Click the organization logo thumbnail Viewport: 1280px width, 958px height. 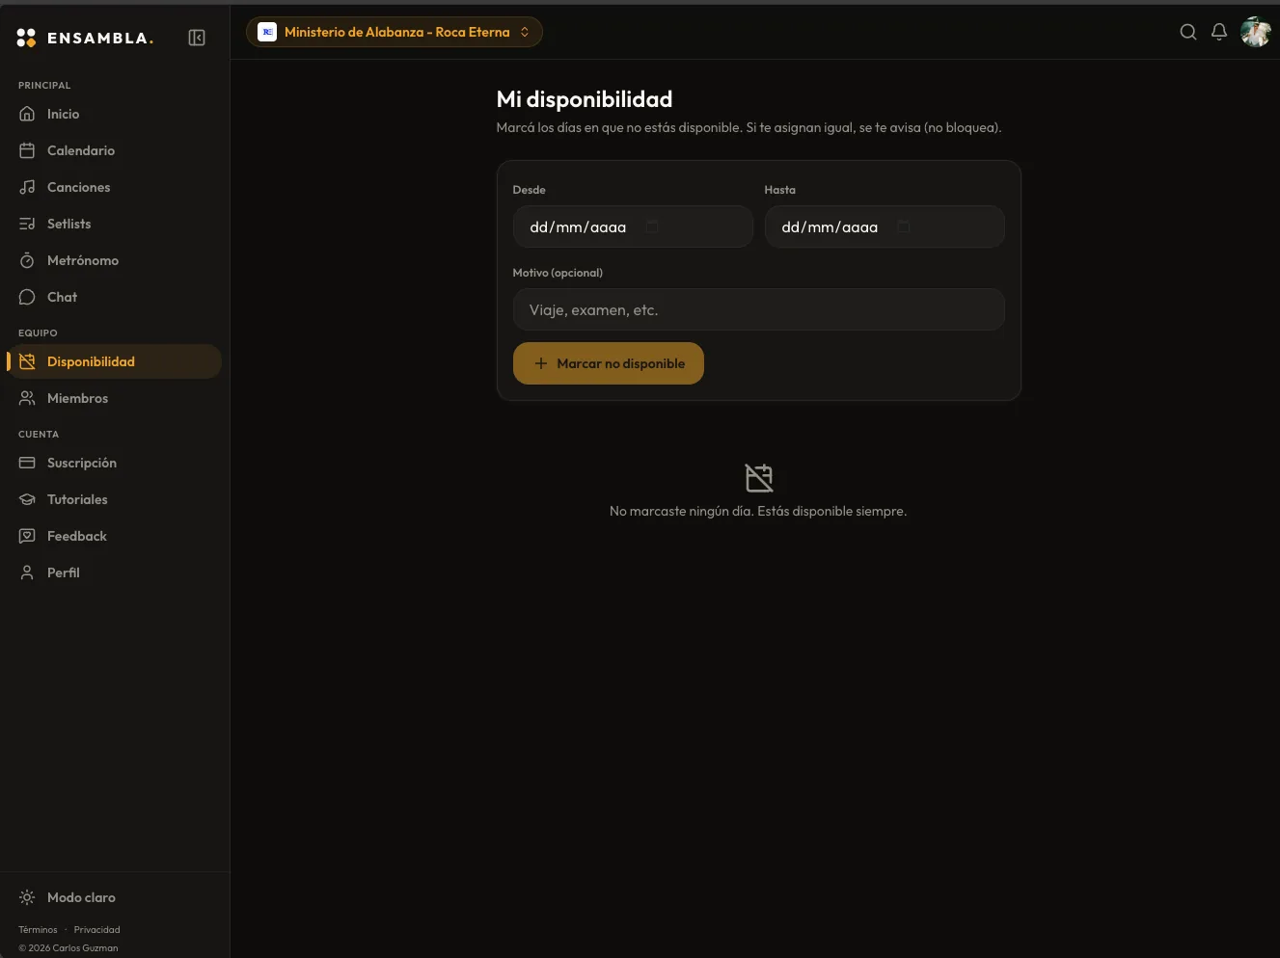coord(267,32)
